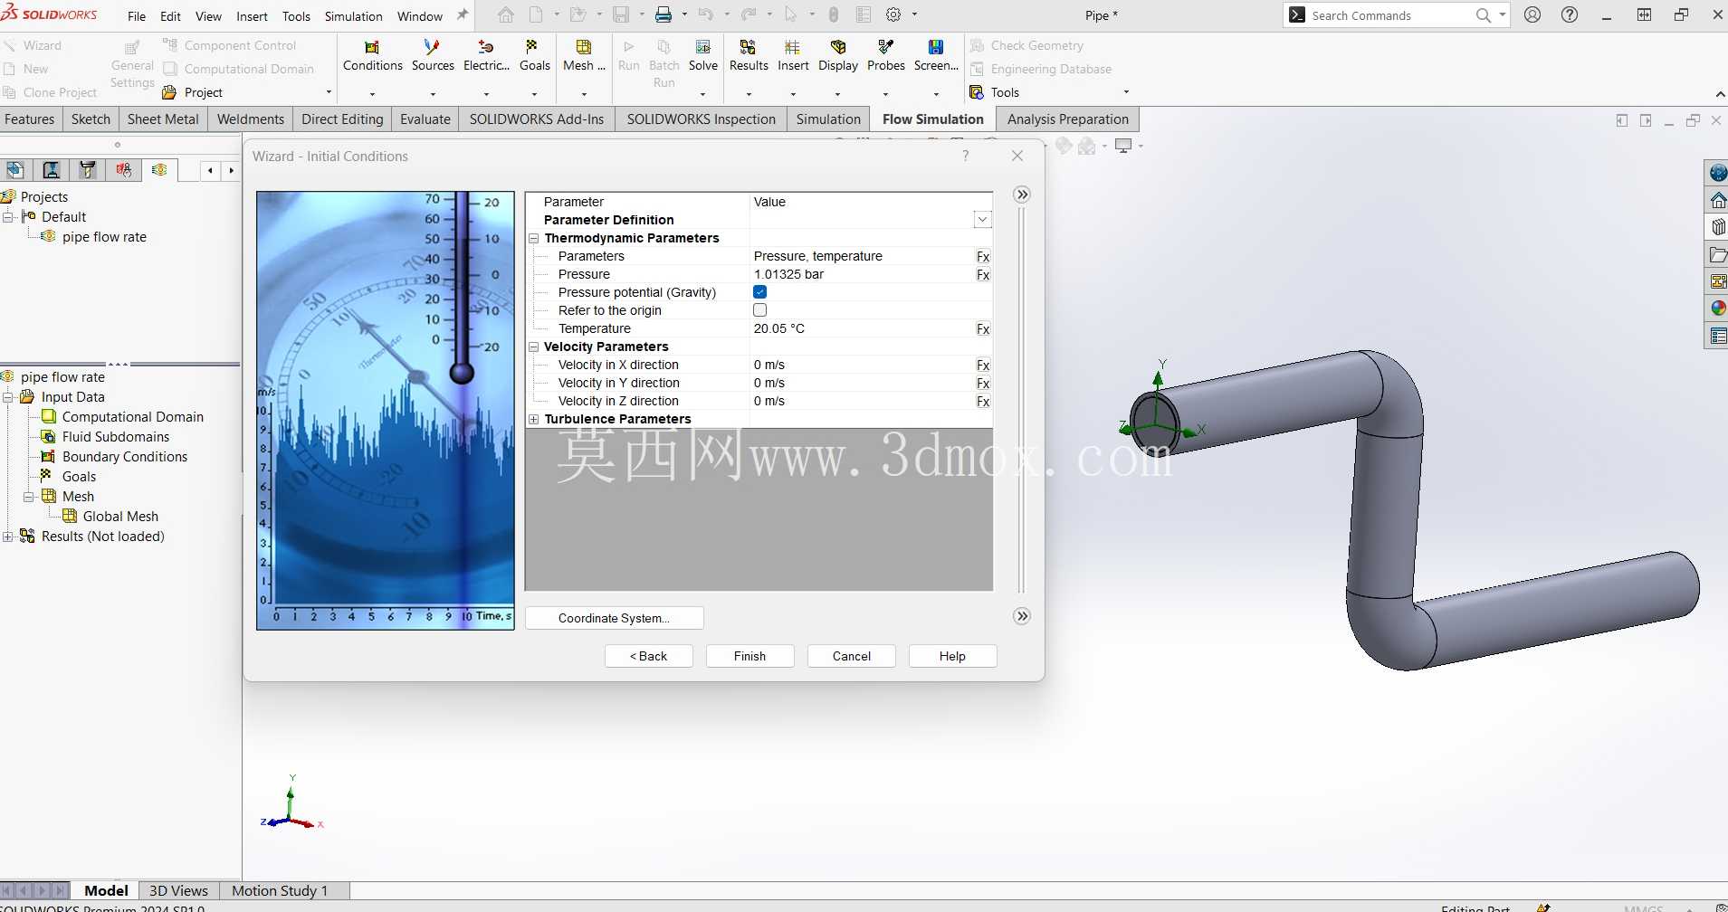Open ConfigurationManager tab icon
The width and height of the screenshot is (1728, 912).
tap(88, 169)
